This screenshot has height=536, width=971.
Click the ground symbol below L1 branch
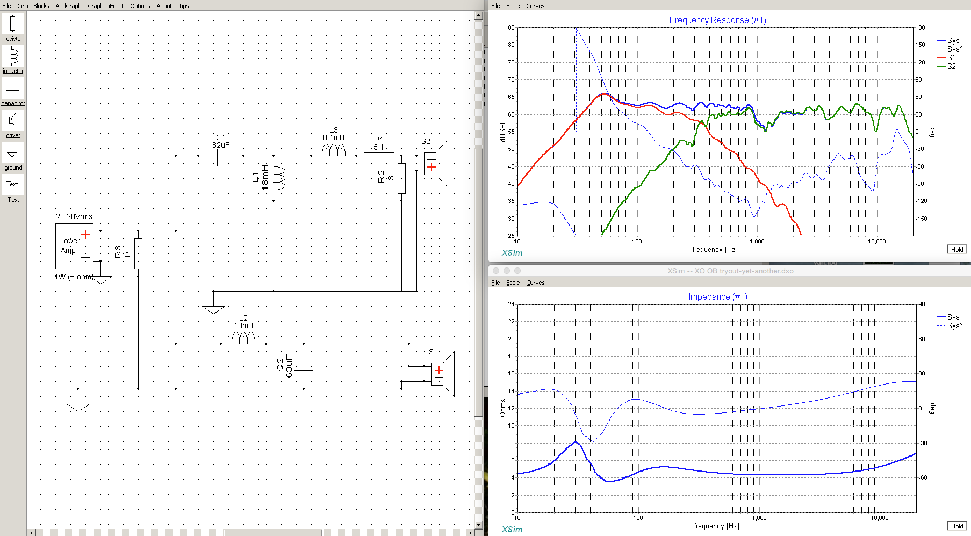[x=213, y=309]
